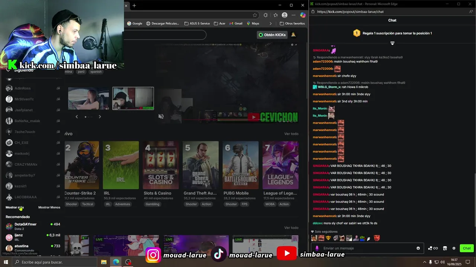Open the League of Legends category card
Viewport: 476px width, 267px height.
point(280,165)
